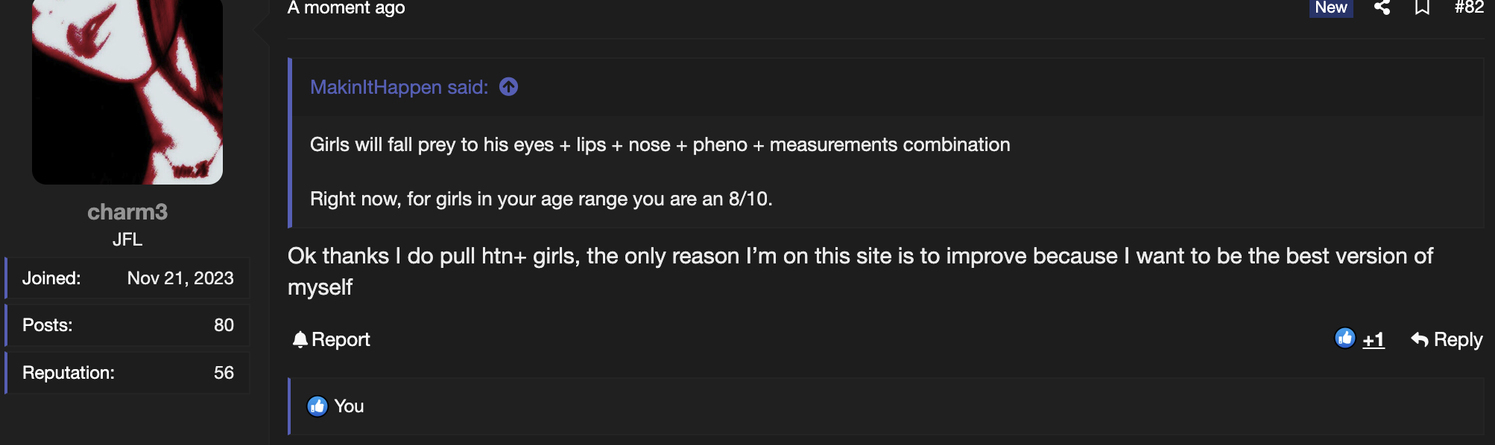This screenshot has width=1495, height=445.
Task: Open the post number #82 permalink
Action: (1468, 7)
